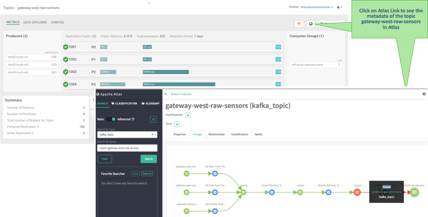The width and height of the screenshot is (428, 217).
Task: Click green check icon for broker 1001
Action: (66, 47)
